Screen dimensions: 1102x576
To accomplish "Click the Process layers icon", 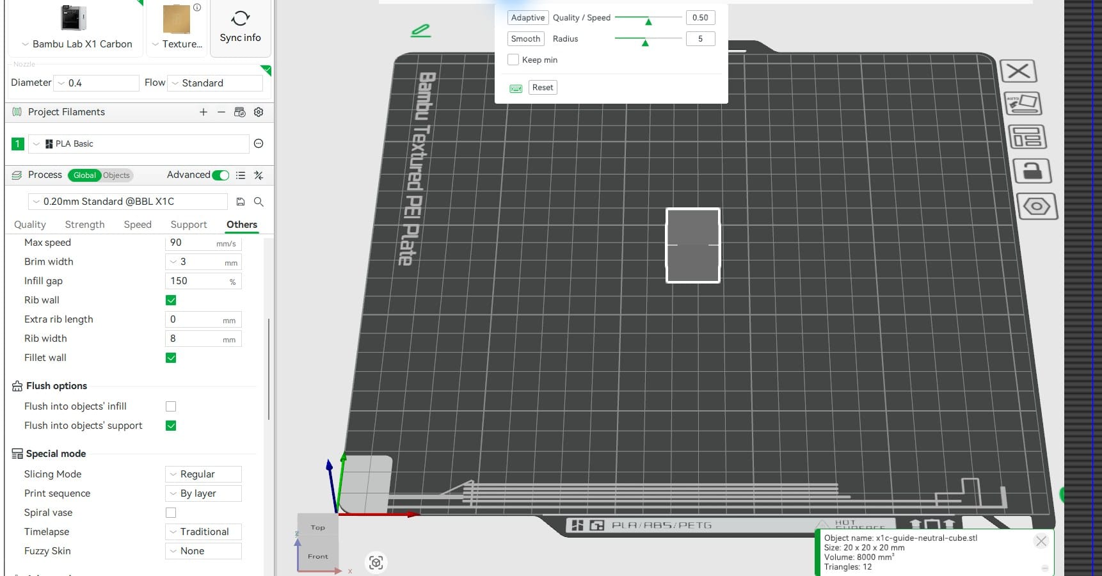I will coord(17,175).
